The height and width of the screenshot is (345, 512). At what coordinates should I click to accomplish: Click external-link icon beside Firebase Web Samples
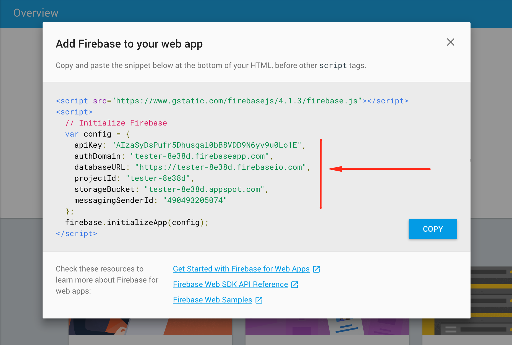(259, 300)
